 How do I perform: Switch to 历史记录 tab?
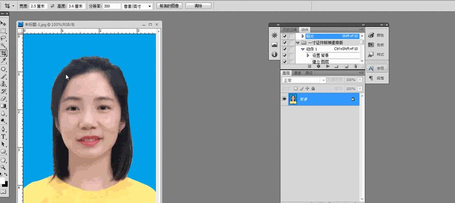pyautogui.click(x=289, y=30)
